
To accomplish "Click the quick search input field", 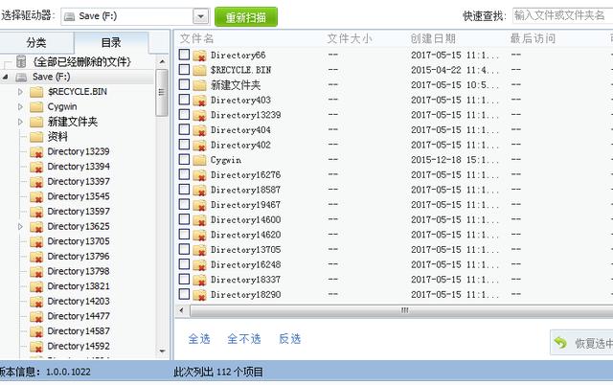I will (x=561, y=15).
